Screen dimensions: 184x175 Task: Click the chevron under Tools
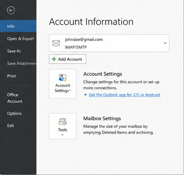coord(62,135)
